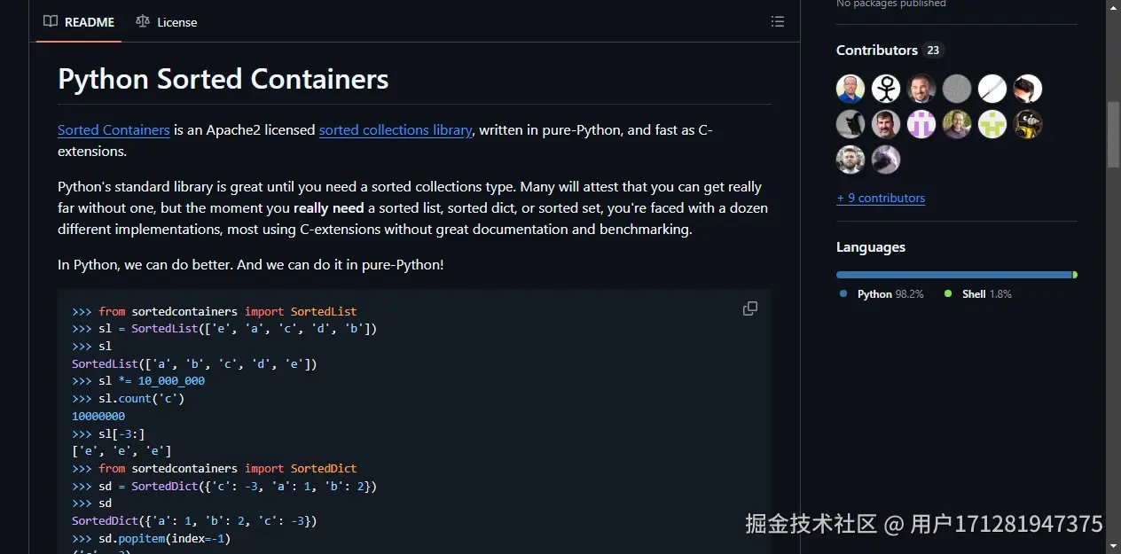Open the Sorted Containers link

click(114, 129)
